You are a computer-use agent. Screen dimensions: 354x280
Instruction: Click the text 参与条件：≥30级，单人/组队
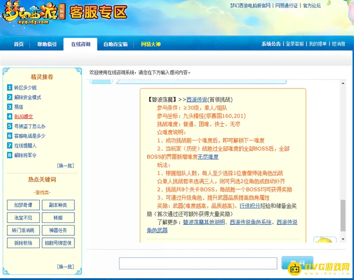[192, 108]
